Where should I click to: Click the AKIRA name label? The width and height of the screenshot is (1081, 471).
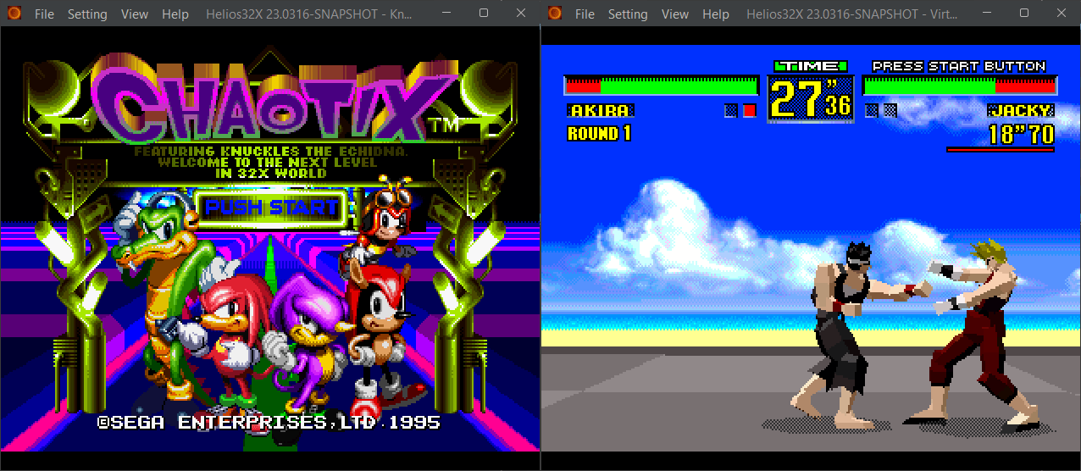[x=600, y=110]
